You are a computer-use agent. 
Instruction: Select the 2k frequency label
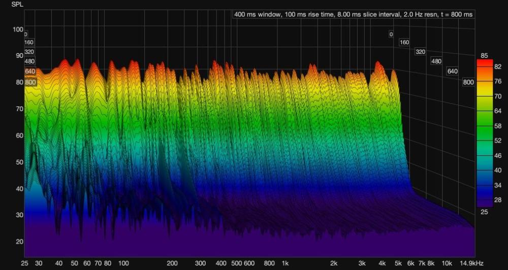point(334,263)
